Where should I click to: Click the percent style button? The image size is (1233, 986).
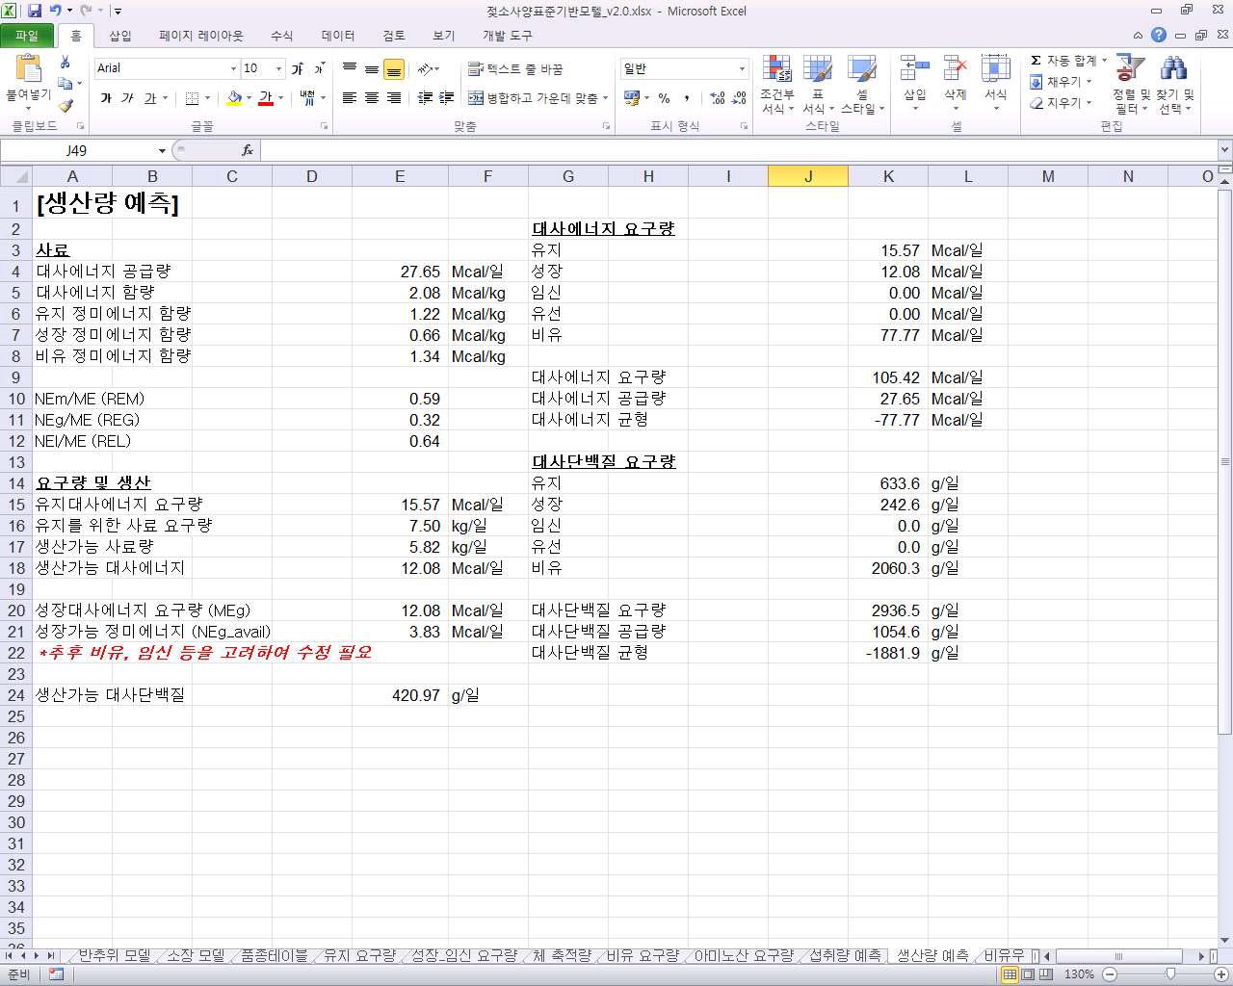(664, 98)
